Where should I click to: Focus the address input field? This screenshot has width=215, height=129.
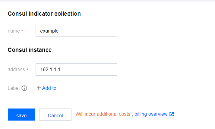click(x=76, y=69)
